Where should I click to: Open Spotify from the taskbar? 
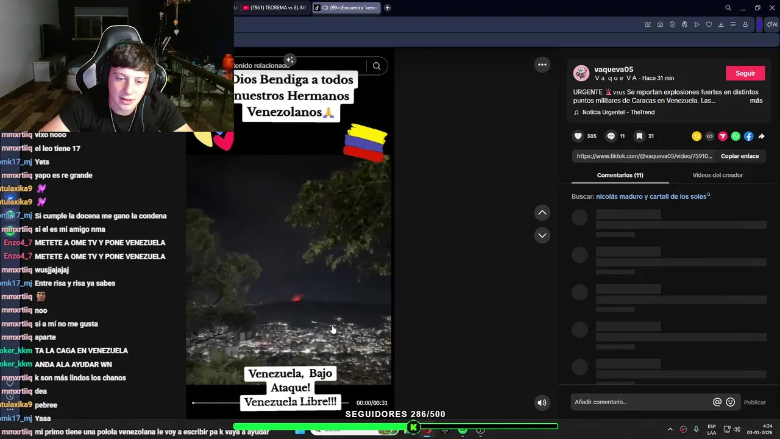(x=463, y=431)
